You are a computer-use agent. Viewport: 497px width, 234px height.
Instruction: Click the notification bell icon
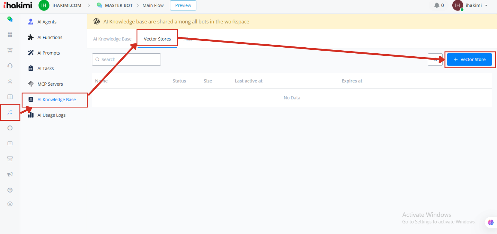click(437, 5)
